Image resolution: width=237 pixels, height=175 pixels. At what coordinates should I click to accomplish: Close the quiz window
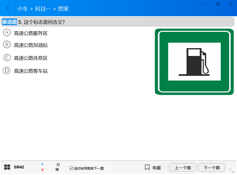(x=230, y=5)
